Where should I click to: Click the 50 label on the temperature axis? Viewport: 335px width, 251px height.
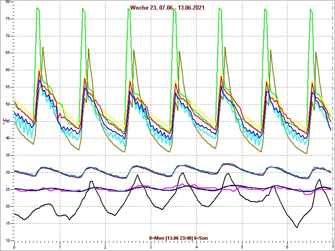click(x=7, y=104)
